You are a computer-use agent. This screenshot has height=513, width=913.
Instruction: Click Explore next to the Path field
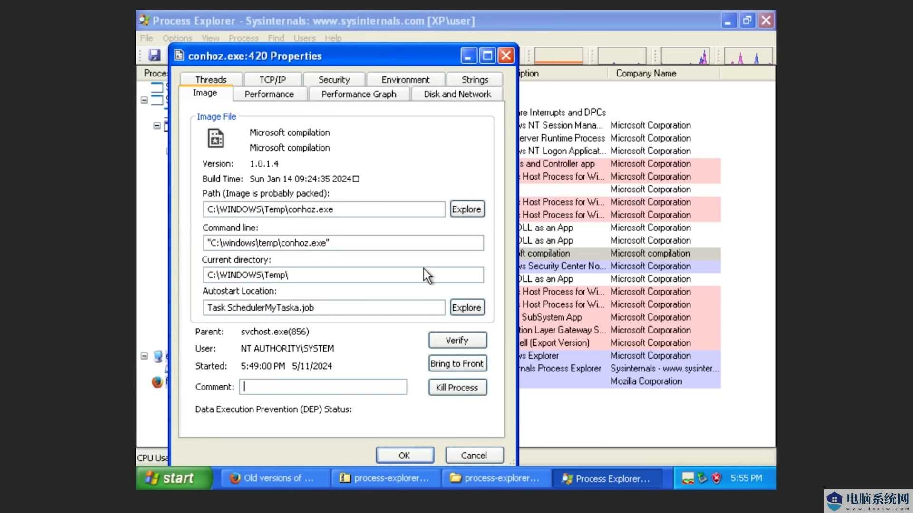pos(466,209)
